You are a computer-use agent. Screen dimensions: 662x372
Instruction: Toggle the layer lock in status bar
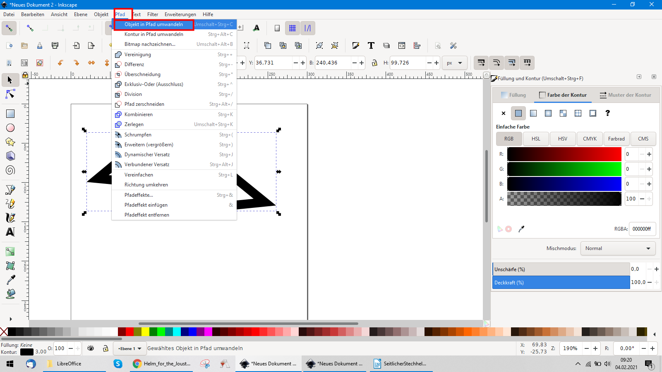point(106,348)
